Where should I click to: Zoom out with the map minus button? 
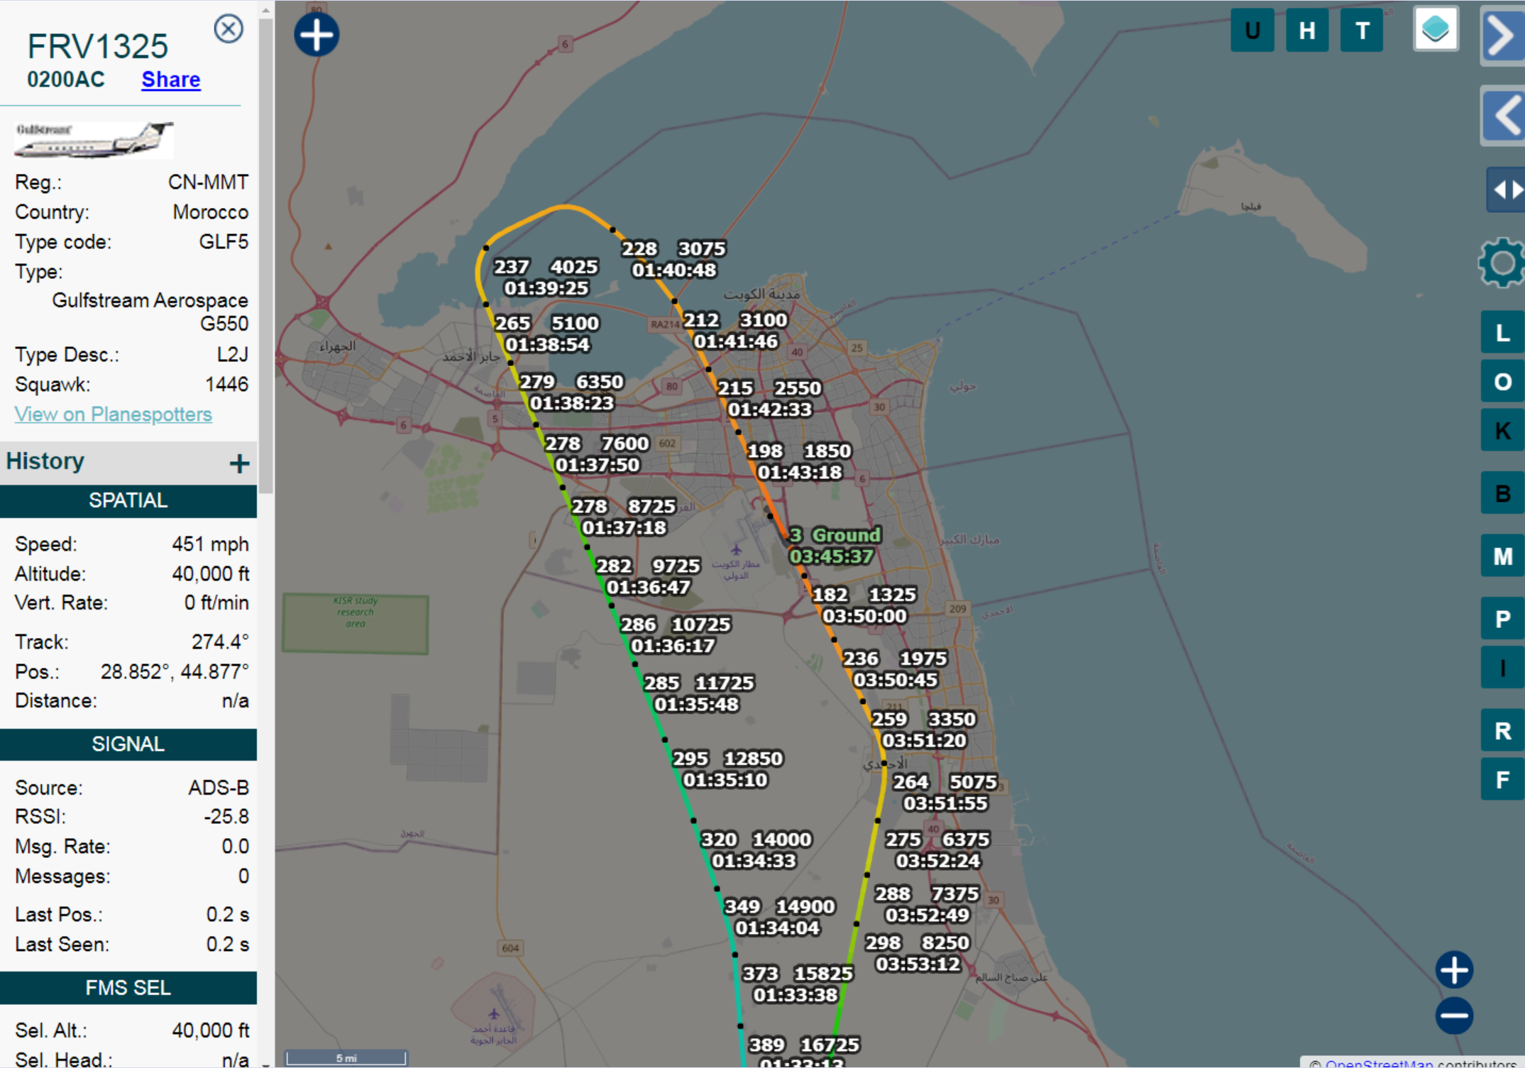pos(1454,1016)
